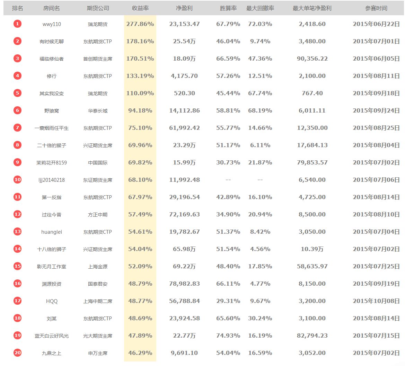This screenshot has width=405, height=366.
Task: Click 最大回撤率 column header
Action: (x=260, y=8)
